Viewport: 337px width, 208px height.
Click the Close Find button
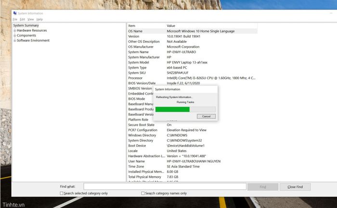[x=295, y=187]
